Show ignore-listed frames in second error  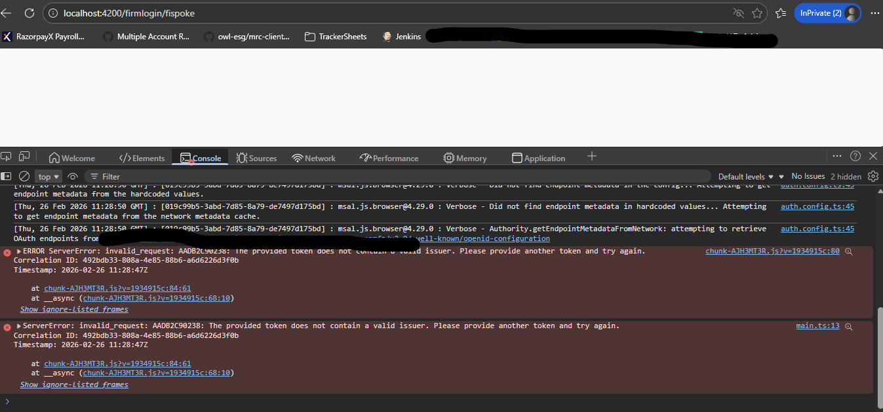click(74, 384)
